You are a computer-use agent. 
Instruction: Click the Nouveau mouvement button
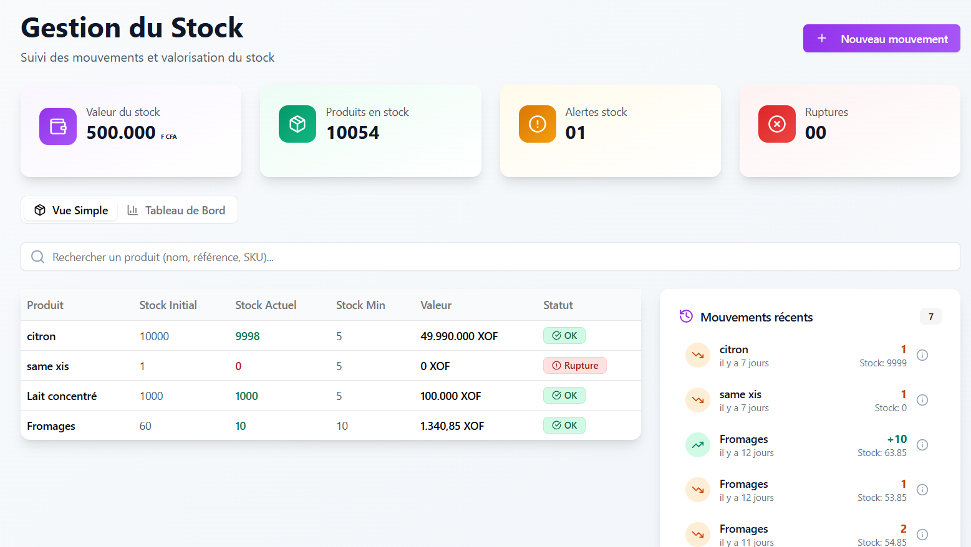881,38
